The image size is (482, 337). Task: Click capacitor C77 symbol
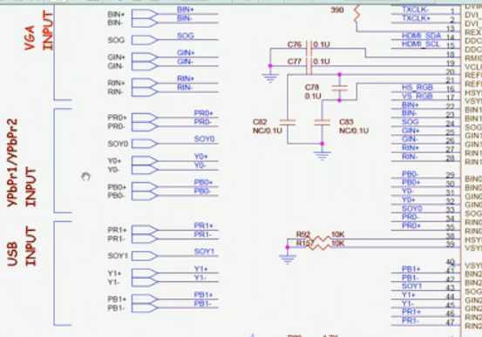click(x=309, y=65)
